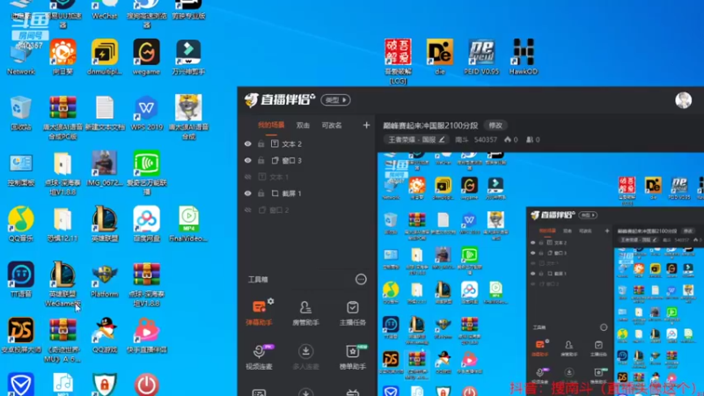The width and height of the screenshot is (704, 396).
Task: Select WPS 2019 desktop icon
Action: pyautogui.click(x=146, y=113)
